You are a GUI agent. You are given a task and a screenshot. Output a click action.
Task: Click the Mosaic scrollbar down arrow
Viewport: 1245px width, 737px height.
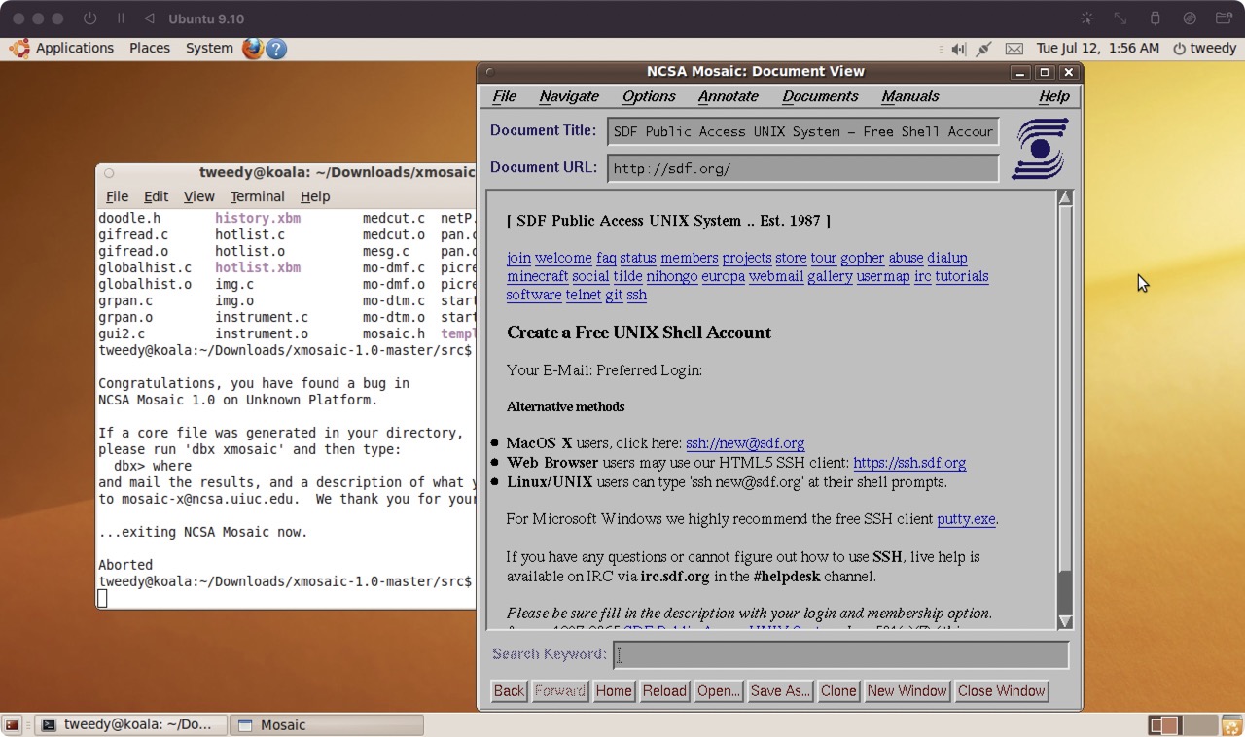tap(1065, 621)
